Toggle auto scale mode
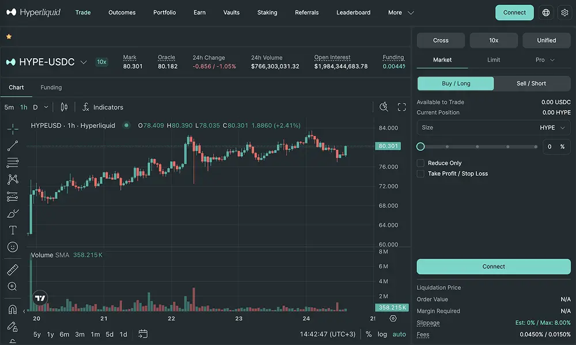Image resolution: width=576 pixels, height=345 pixels. coord(399,334)
